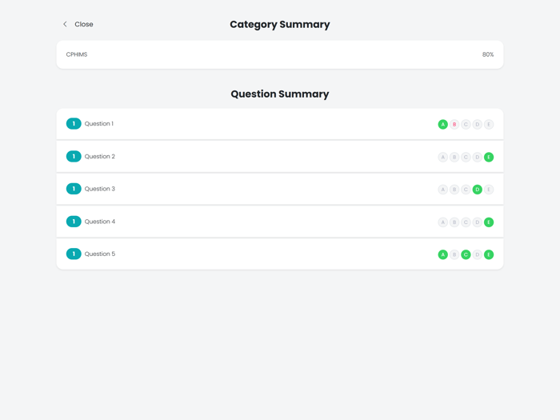
Task: Select answer D for Question 1
Action: 477,124
